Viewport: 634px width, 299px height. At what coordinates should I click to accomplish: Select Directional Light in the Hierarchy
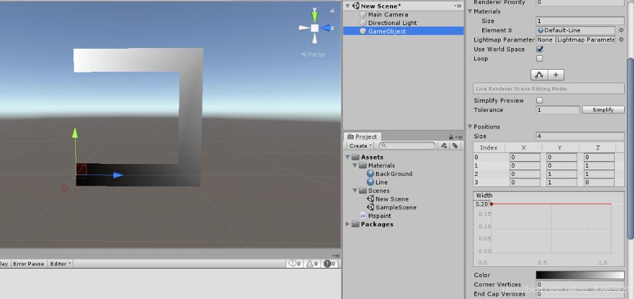point(392,23)
